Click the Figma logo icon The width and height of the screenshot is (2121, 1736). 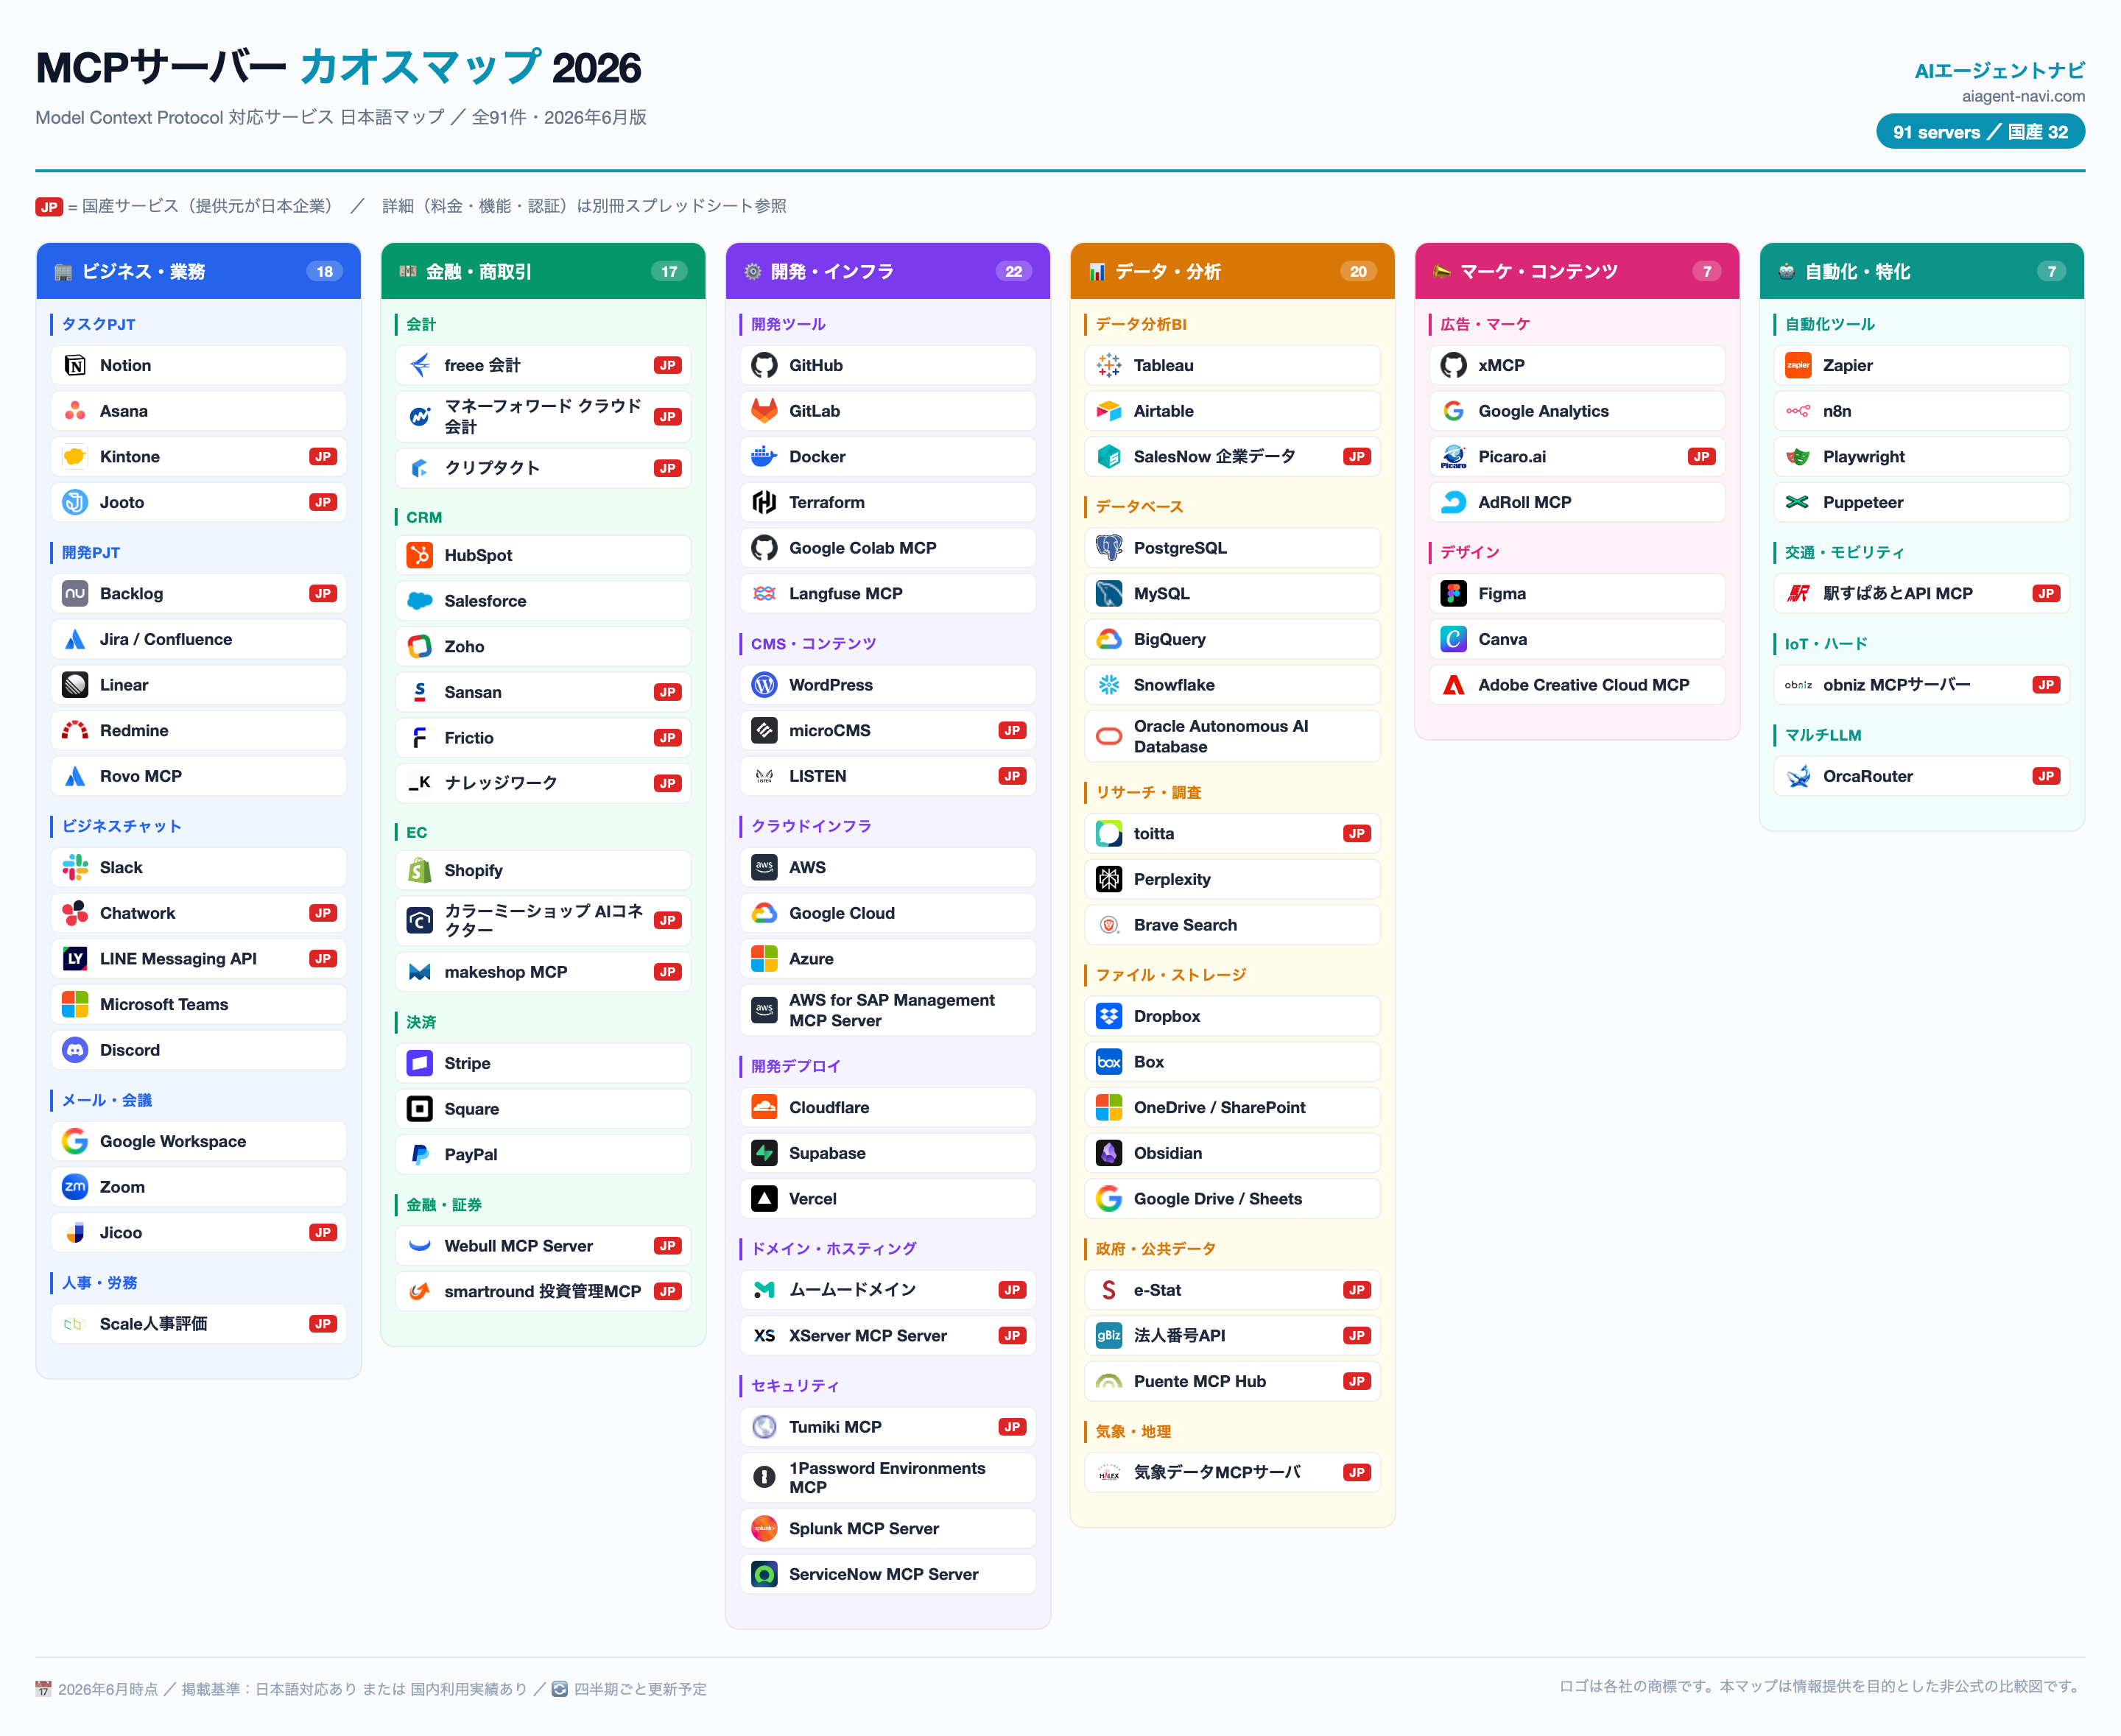click(x=1454, y=594)
